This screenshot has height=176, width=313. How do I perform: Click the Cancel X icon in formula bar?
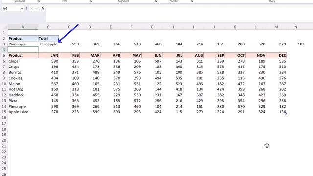(32, 8)
